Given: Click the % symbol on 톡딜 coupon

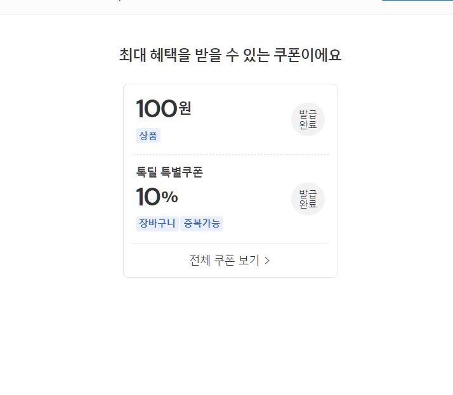Looking at the screenshot, I should tap(169, 198).
